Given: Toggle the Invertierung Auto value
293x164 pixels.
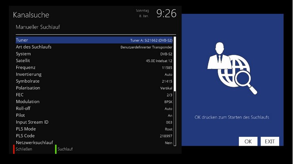Looking at the screenshot, I should 168,75.
